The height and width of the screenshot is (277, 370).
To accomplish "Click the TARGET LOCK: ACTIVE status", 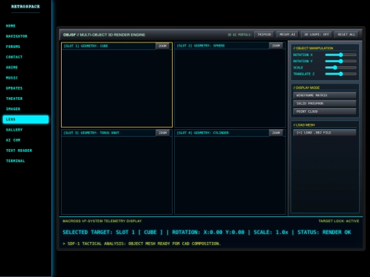I will tap(338, 221).
